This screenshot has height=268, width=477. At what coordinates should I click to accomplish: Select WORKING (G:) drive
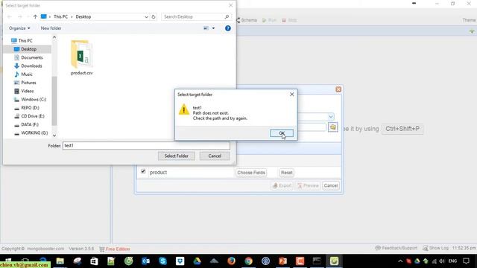[x=34, y=133]
